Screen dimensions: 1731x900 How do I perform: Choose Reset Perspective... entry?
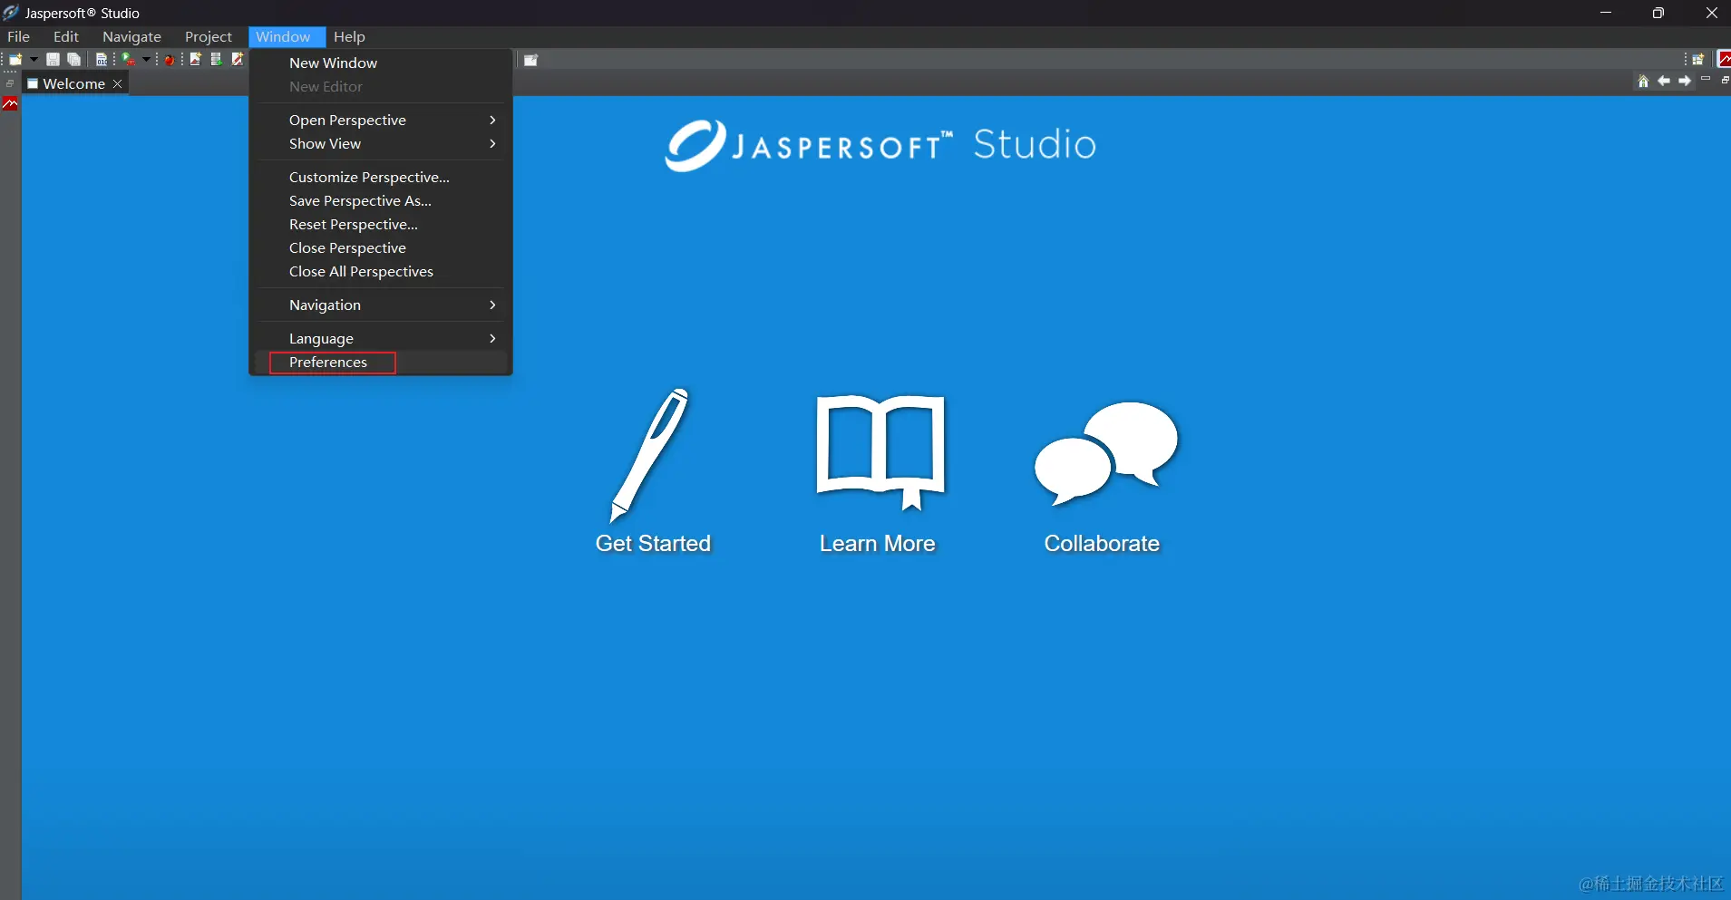click(380, 224)
